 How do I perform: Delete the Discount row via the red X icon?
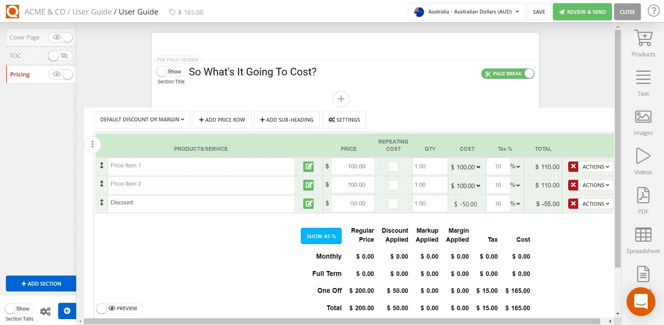click(573, 204)
